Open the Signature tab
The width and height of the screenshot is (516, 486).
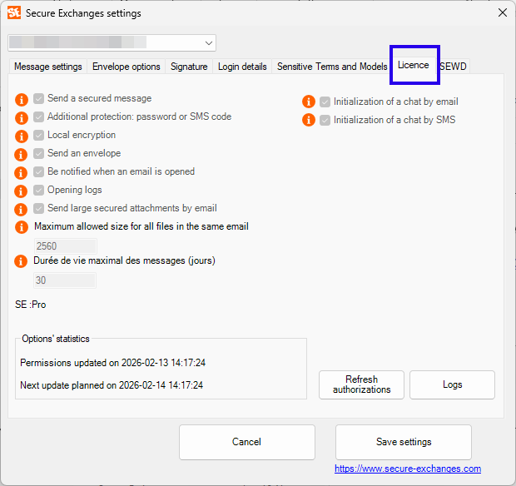[x=189, y=67]
